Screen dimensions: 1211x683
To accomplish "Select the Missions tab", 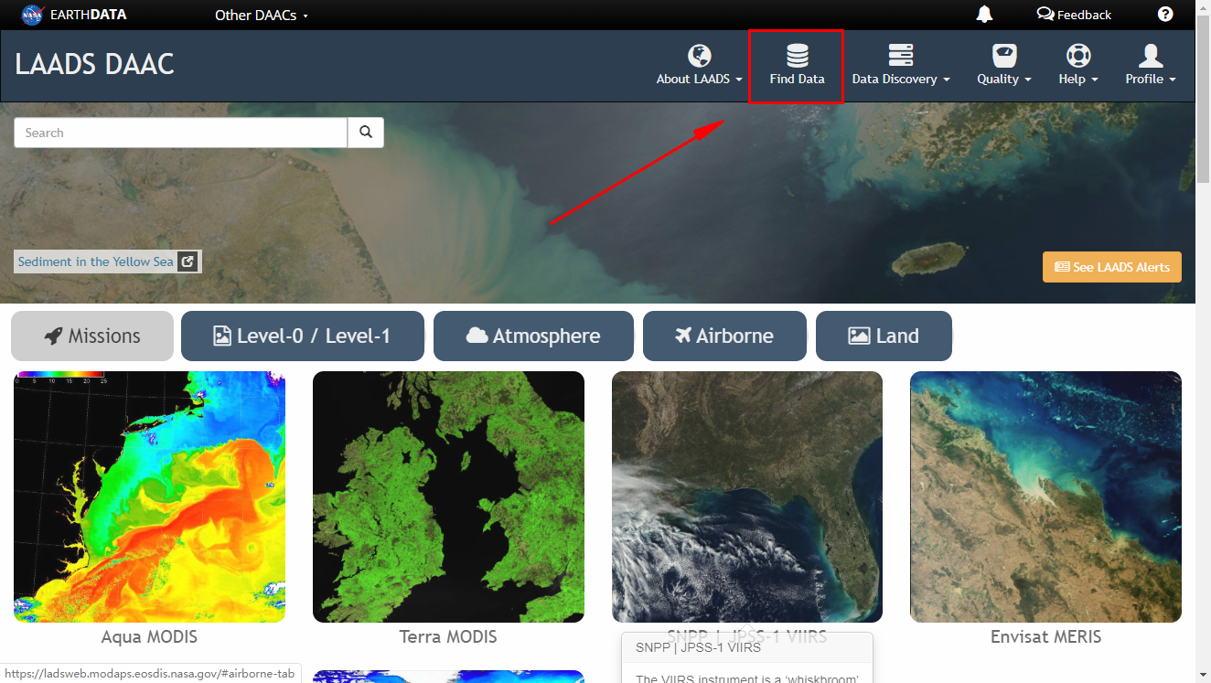I will pos(92,336).
